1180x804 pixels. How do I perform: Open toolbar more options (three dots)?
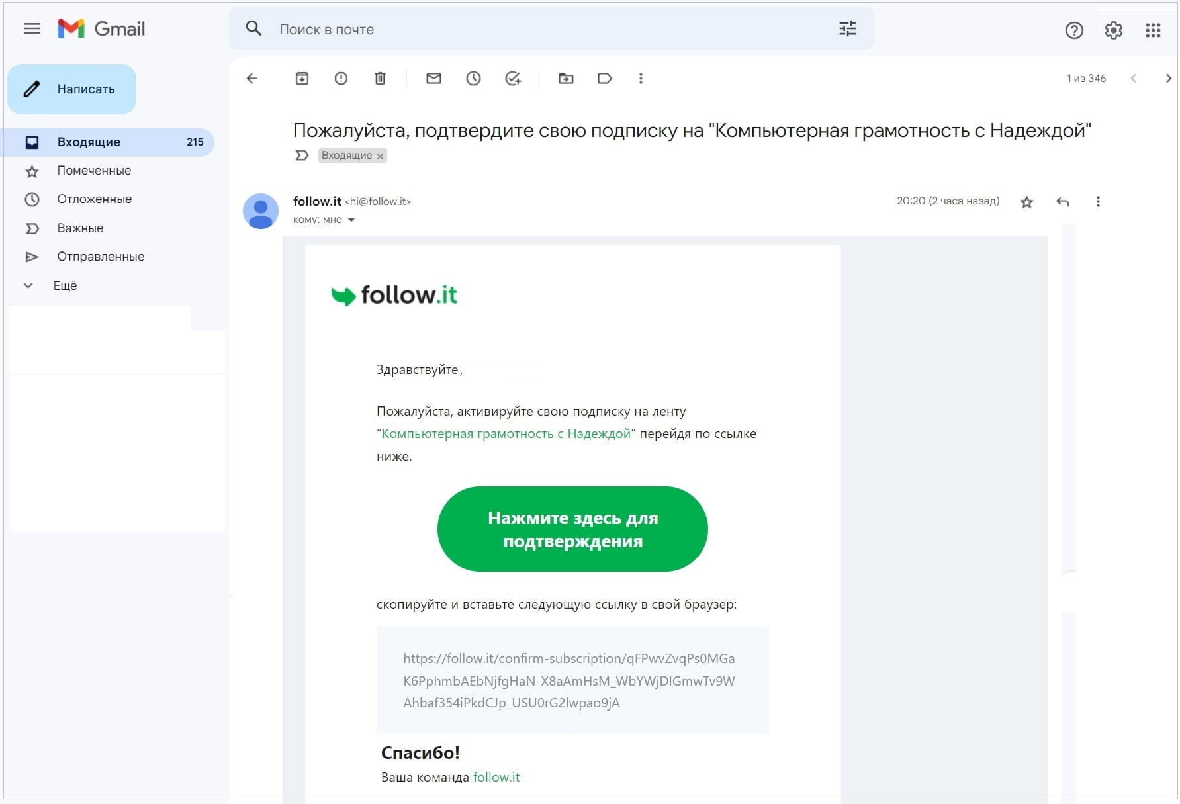(641, 78)
